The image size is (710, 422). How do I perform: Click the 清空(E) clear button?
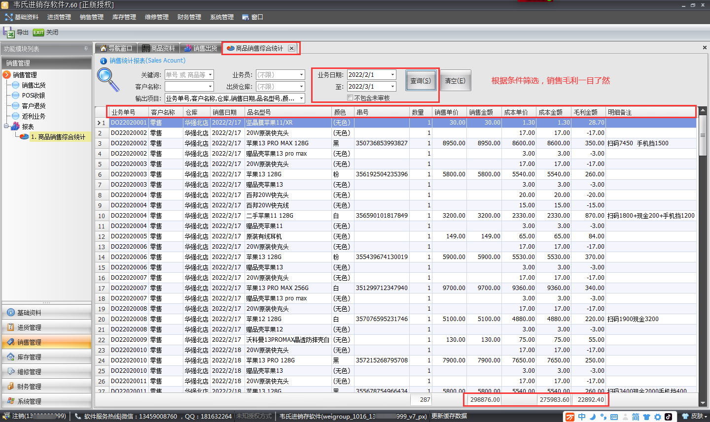[455, 81]
